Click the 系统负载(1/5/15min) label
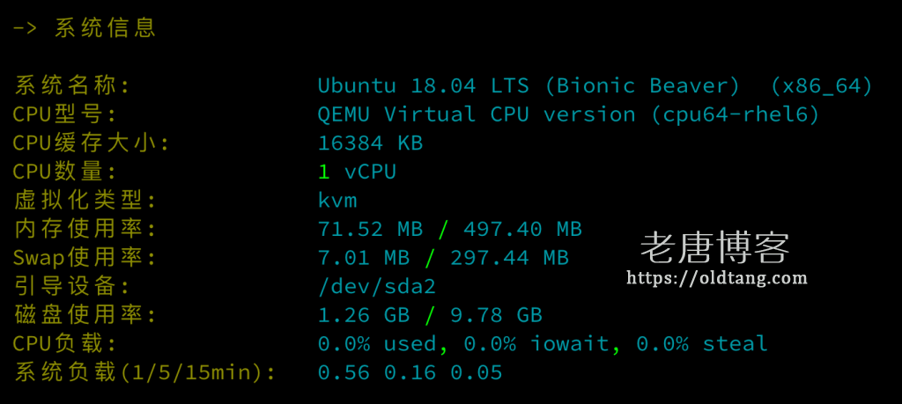The width and height of the screenshot is (902, 404). 144,373
